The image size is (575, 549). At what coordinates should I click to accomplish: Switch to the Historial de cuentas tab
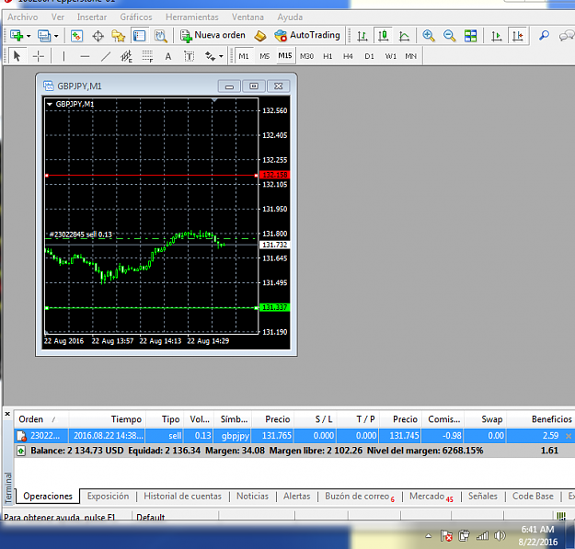tap(182, 497)
